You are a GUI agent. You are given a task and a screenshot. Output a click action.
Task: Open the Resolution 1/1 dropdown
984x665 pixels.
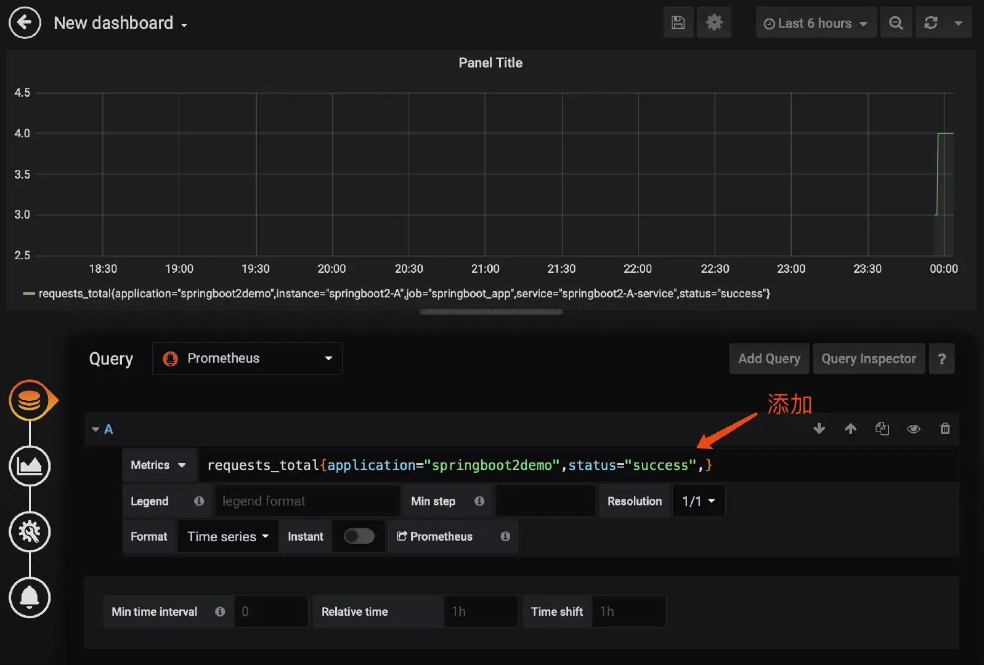point(699,501)
